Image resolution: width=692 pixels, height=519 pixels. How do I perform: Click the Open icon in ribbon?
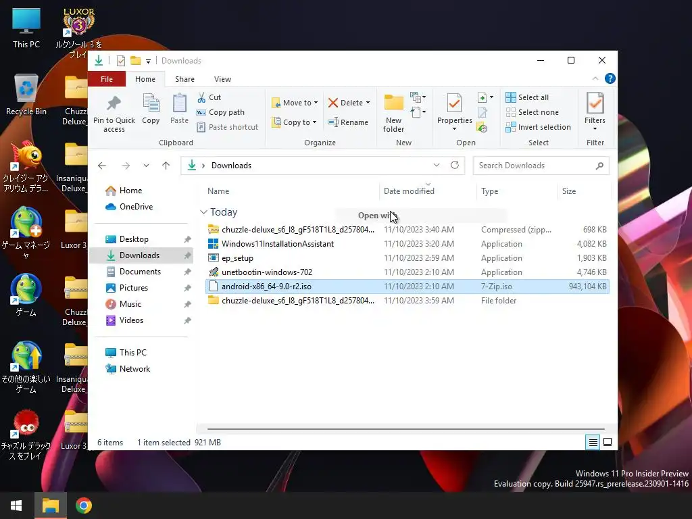[x=483, y=97]
